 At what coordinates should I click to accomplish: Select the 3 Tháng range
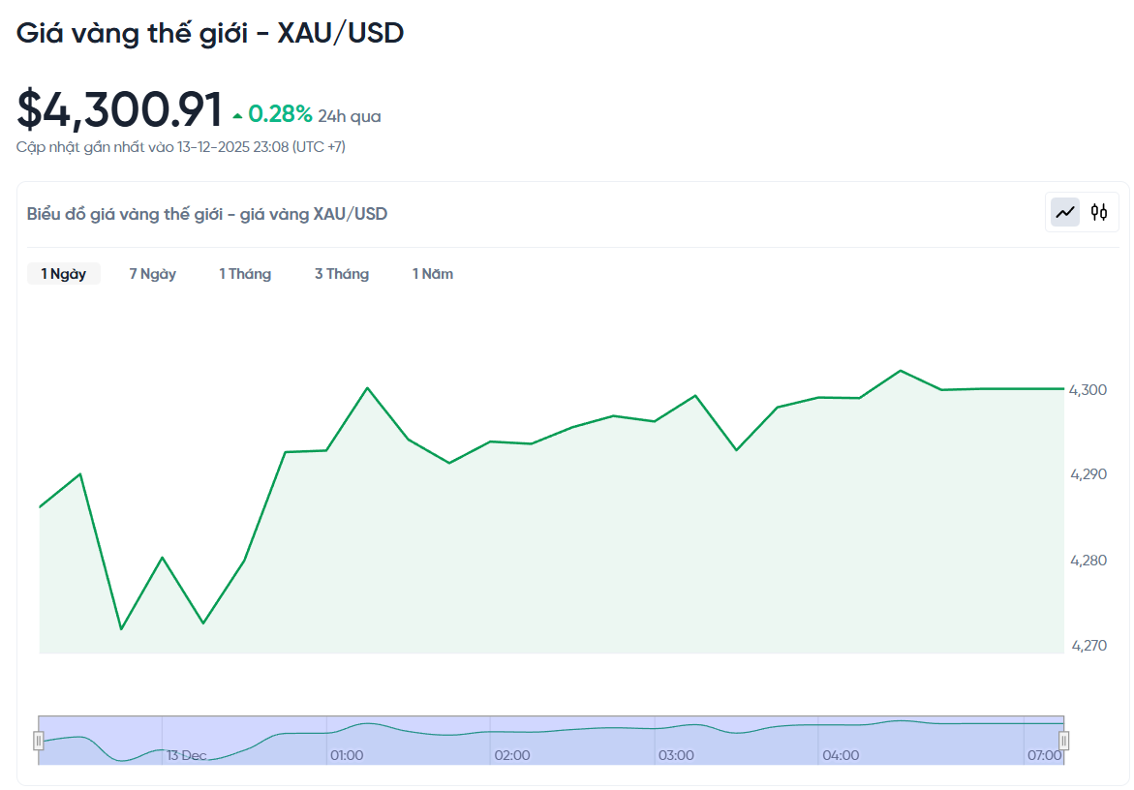point(341,273)
